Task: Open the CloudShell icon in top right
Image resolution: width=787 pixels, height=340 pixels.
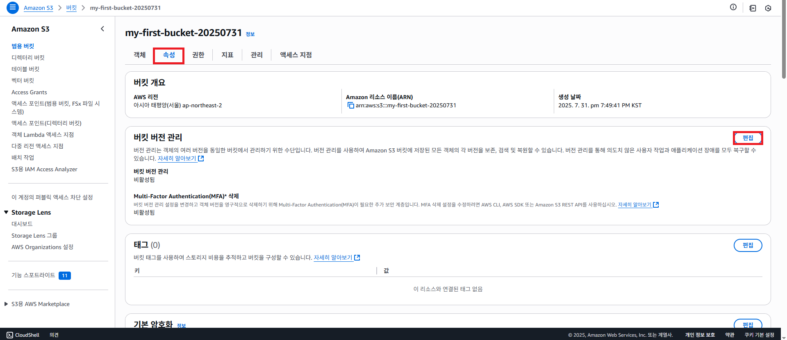Action: tap(753, 8)
